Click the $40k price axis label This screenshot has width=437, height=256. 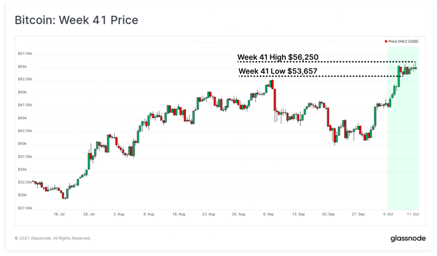tap(22, 144)
